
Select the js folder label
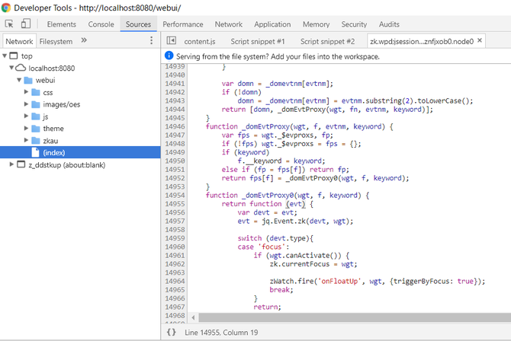tap(45, 116)
